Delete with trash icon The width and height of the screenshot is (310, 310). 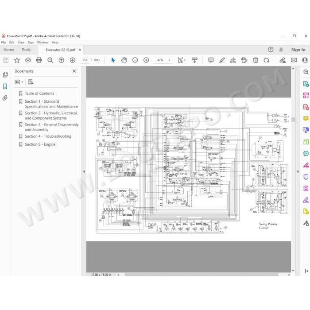[x=256, y=60]
